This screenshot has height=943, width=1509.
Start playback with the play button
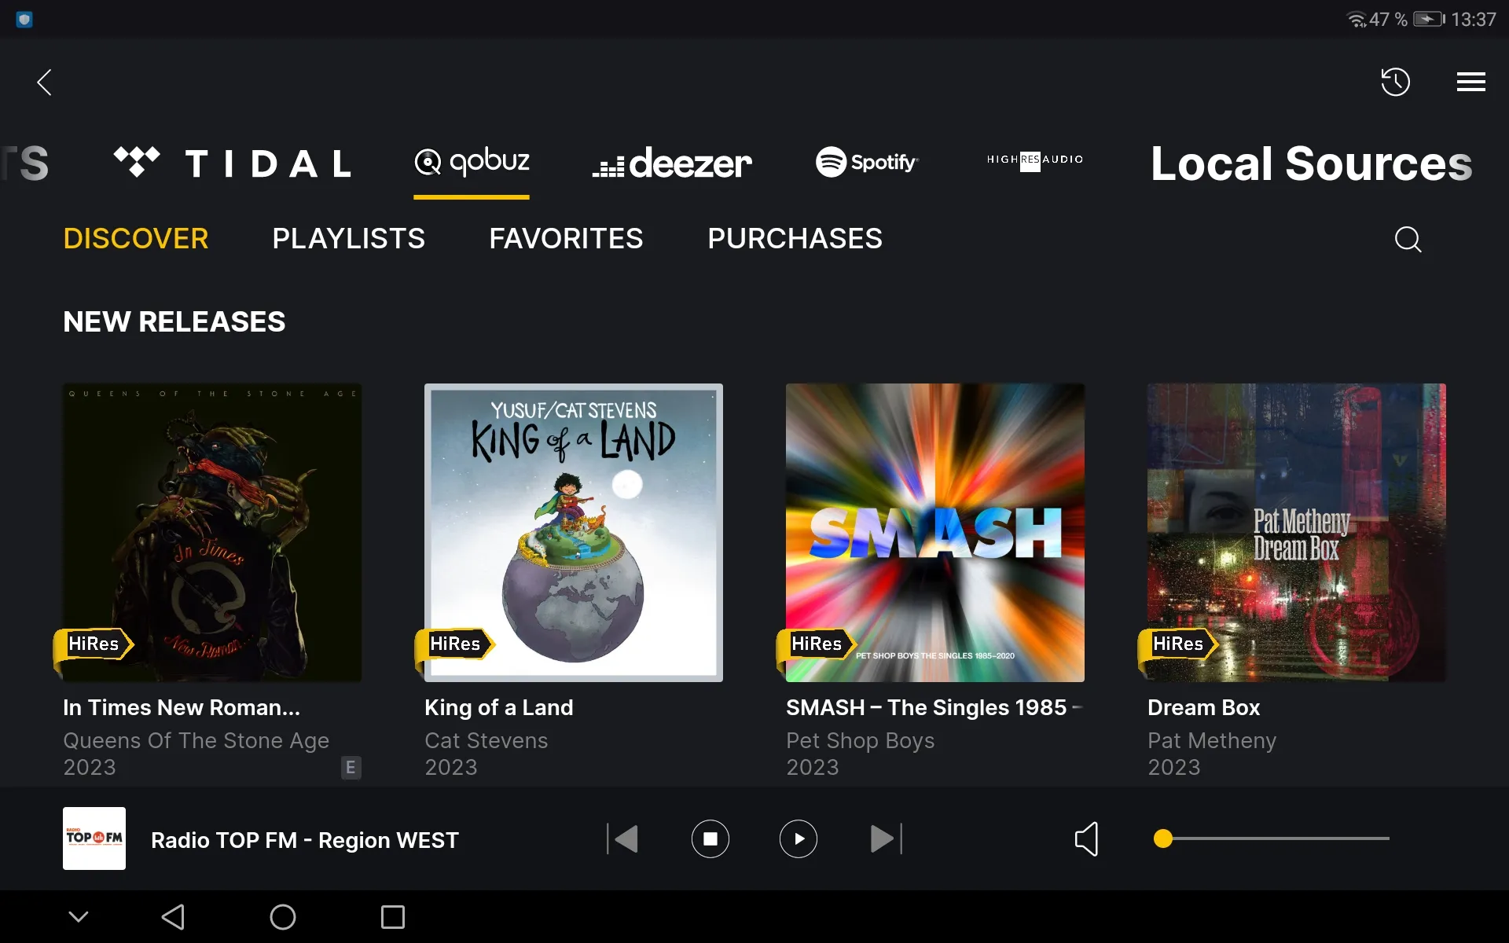click(799, 838)
